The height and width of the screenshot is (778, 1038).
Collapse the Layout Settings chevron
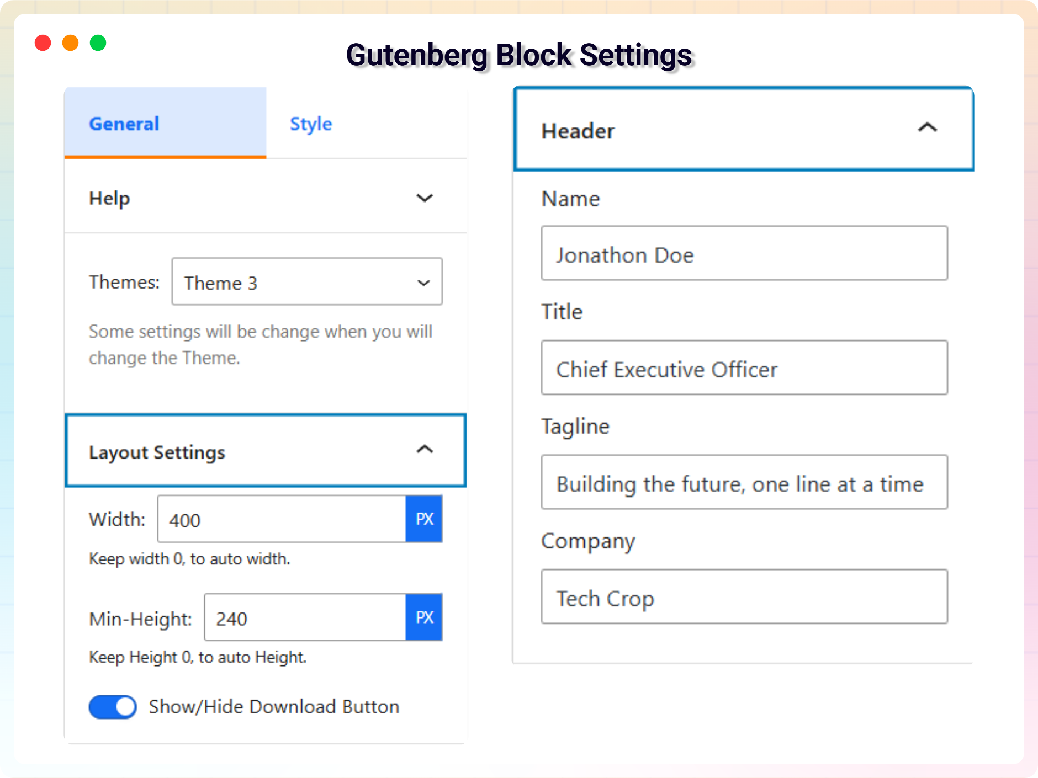424,450
